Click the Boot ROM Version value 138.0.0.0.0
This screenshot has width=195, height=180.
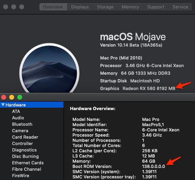[154, 166]
